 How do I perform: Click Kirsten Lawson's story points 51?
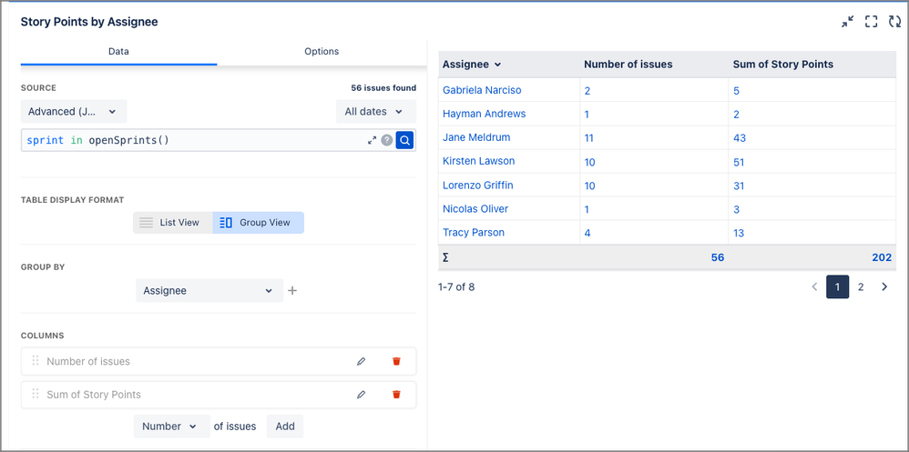(x=739, y=162)
